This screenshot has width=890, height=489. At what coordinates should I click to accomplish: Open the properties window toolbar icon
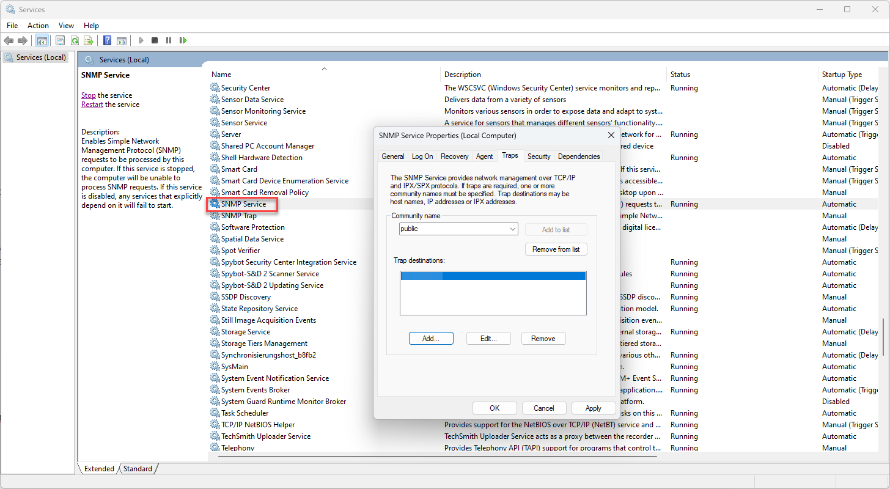(x=60, y=40)
